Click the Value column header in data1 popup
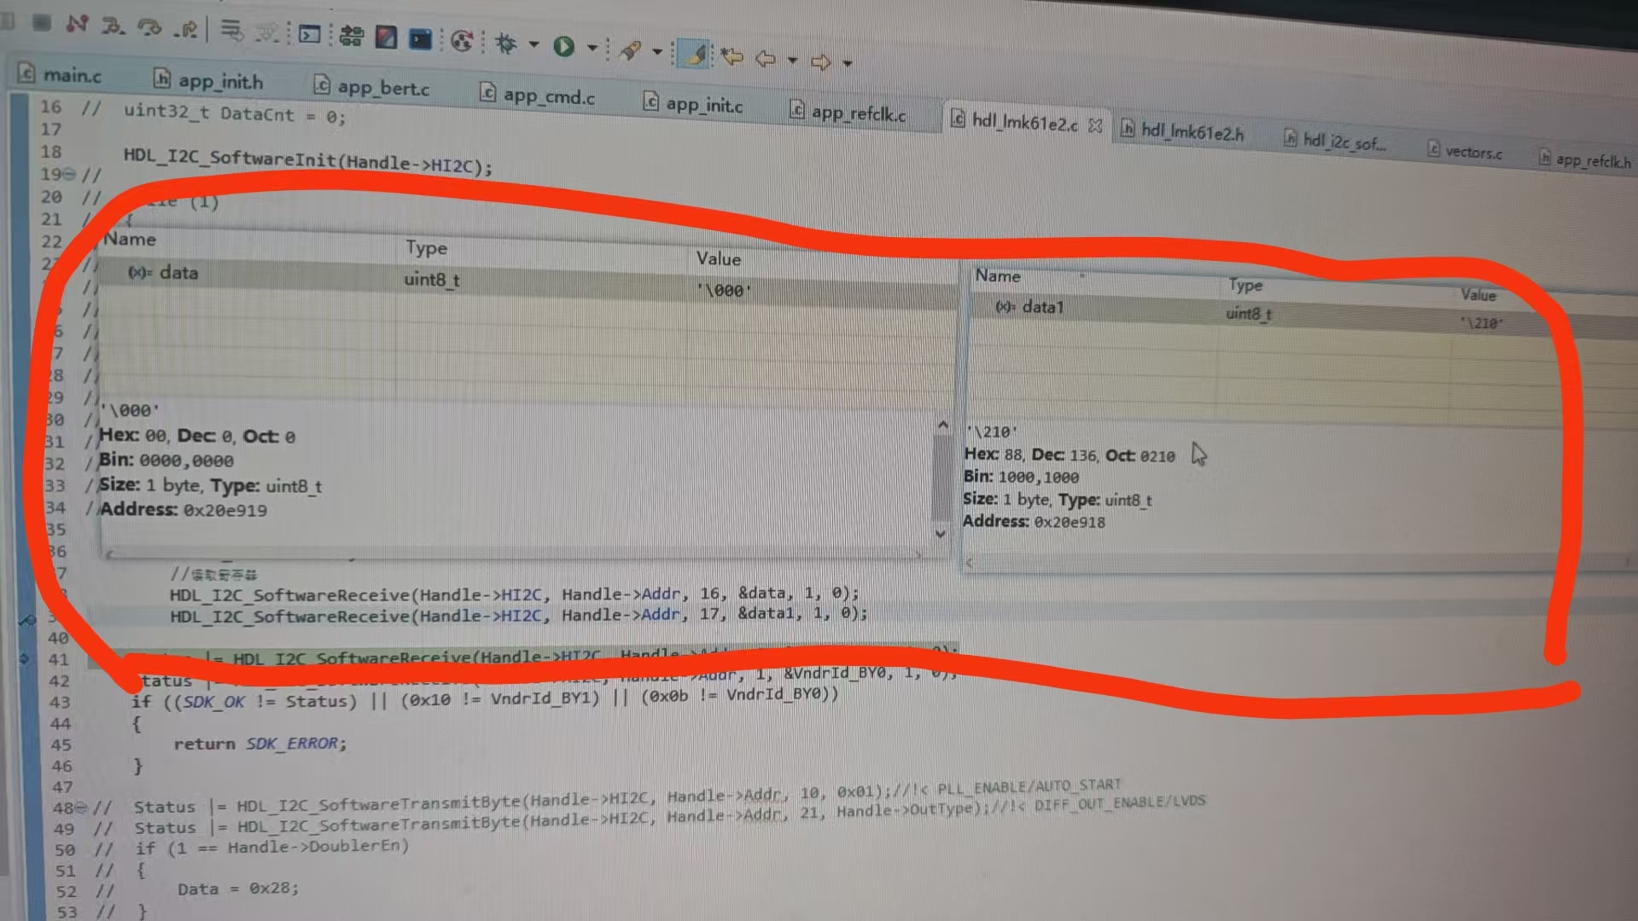The height and width of the screenshot is (921, 1638). 1478,295
